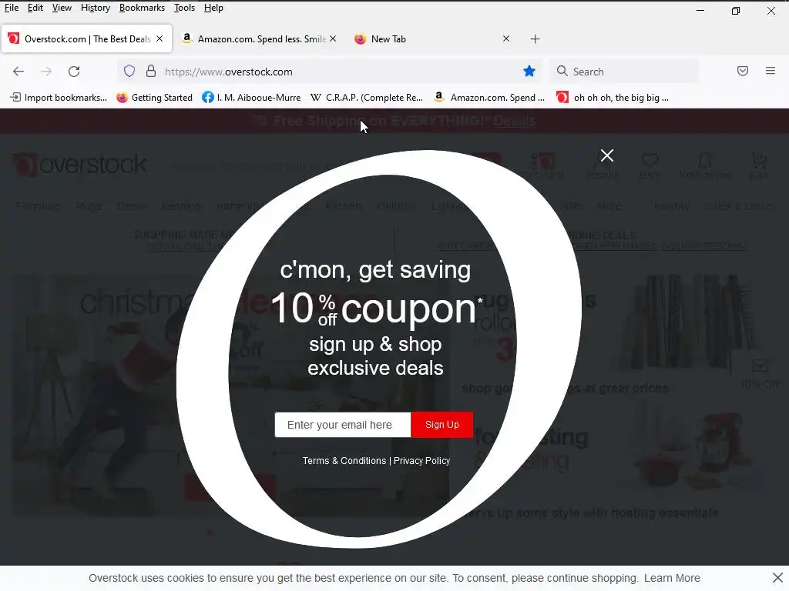Add a new tab with plus button
Screen dimensions: 789x591
point(535,39)
